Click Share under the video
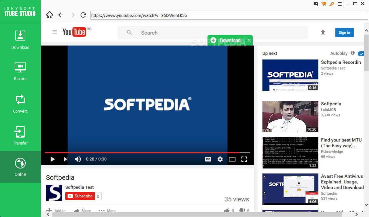The image size is (369, 217). [x=82, y=210]
